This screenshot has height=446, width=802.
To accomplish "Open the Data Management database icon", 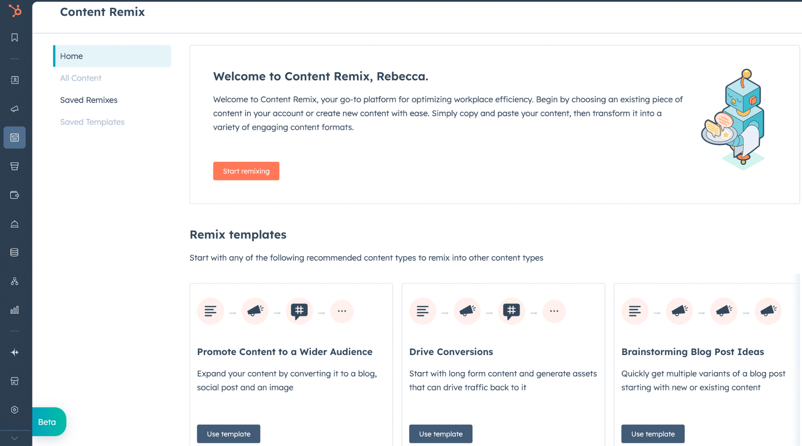I will (15, 253).
